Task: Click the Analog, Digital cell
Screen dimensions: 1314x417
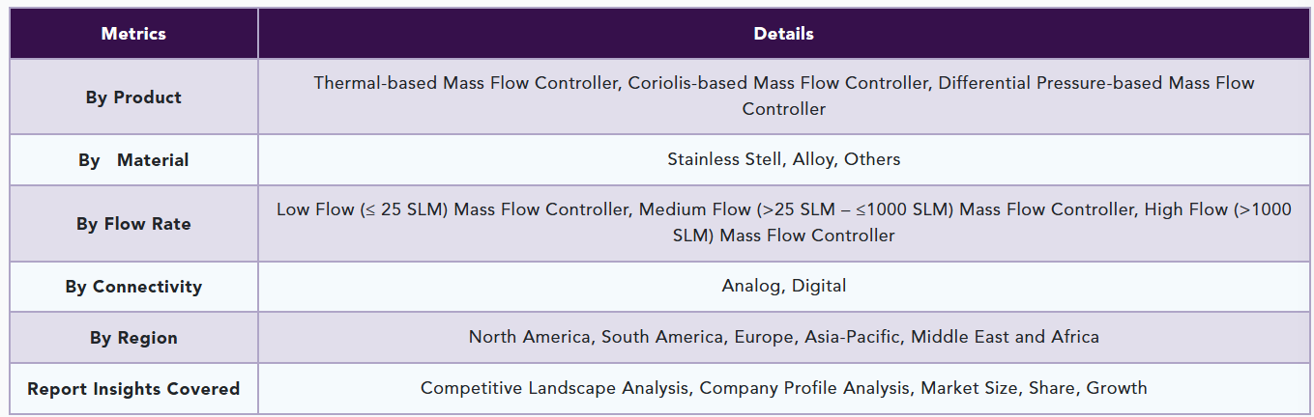Action: (x=783, y=286)
